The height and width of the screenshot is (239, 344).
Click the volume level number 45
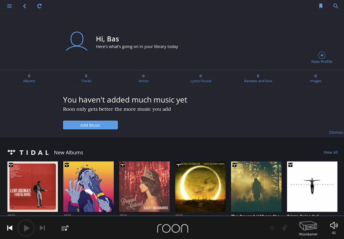[x=334, y=233]
